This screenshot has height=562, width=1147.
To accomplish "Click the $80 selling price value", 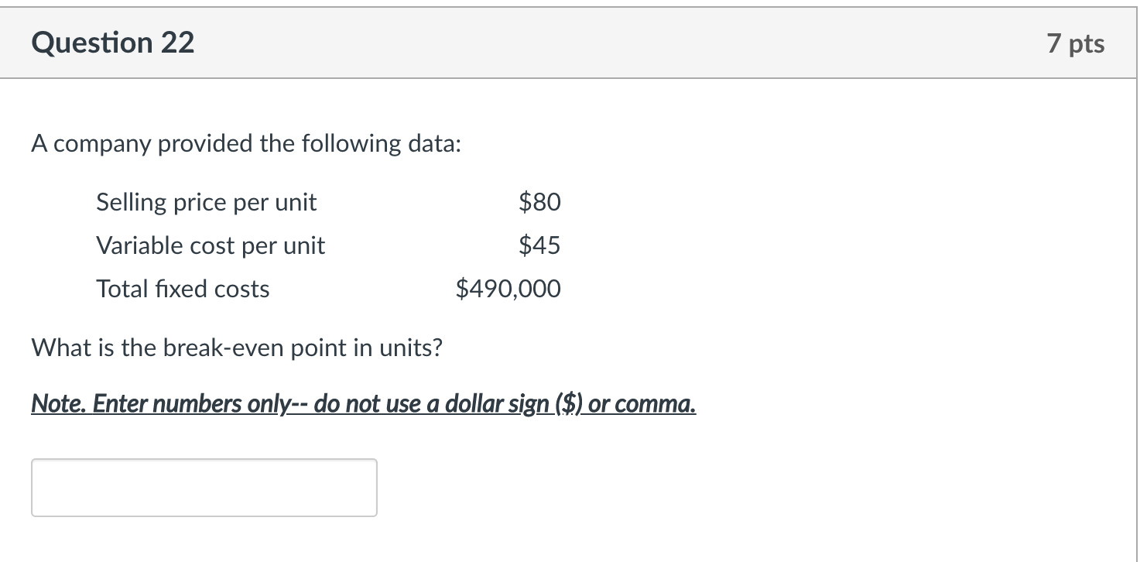I will click(539, 203).
